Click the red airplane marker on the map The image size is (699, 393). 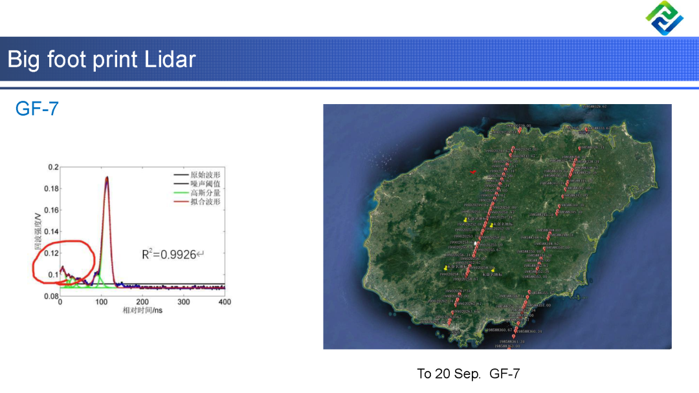(x=472, y=171)
